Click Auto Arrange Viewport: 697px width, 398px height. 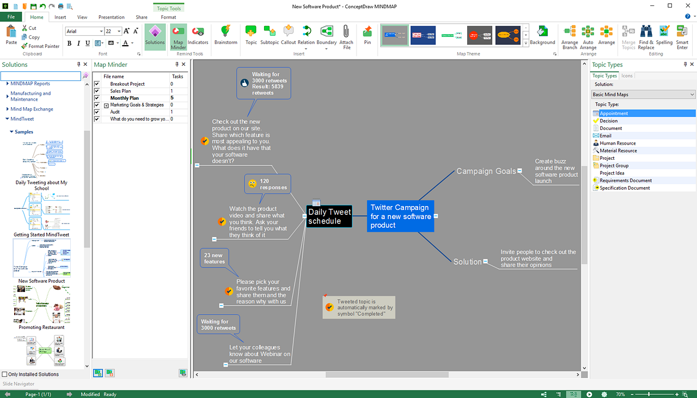[x=588, y=36]
